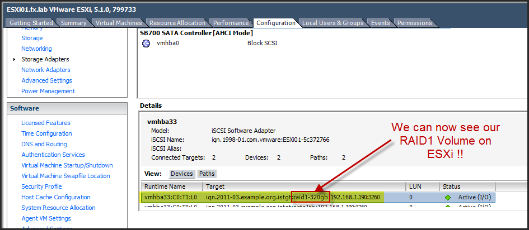Open the Virtual Machines tab

tap(119, 23)
